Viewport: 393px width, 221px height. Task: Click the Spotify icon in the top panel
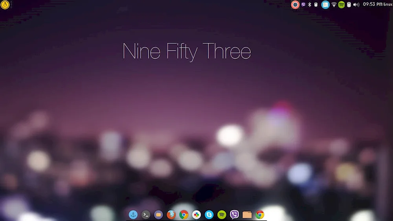click(342, 4)
